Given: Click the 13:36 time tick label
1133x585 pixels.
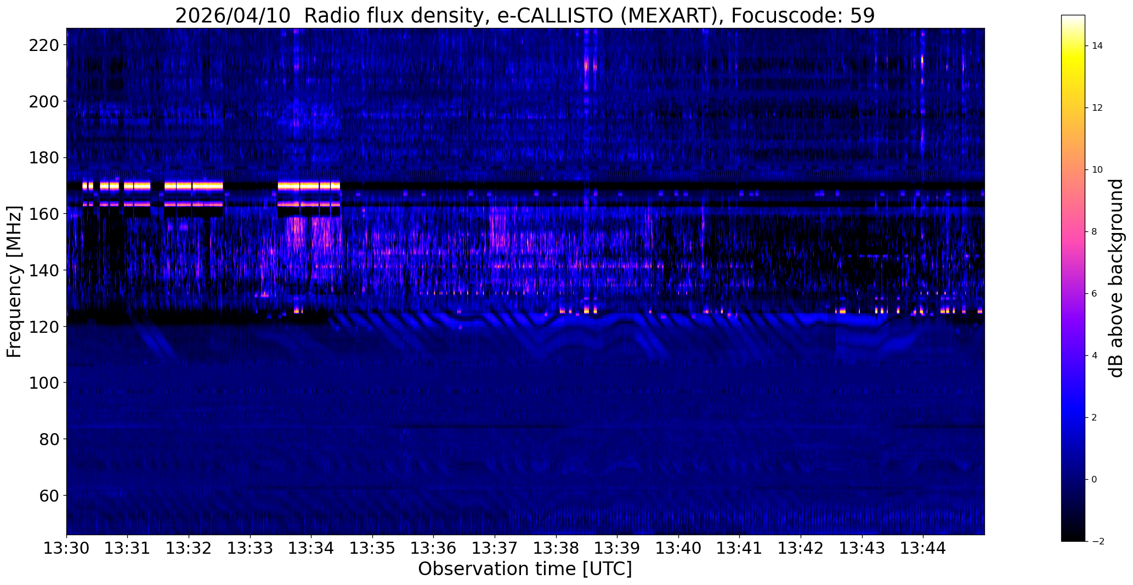Looking at the screenshot, I should 434,548.
